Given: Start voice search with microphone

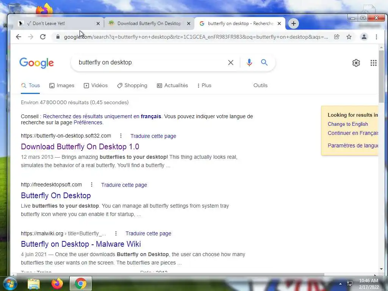Looking at the screenshot, I should click(x=249, y=63).
